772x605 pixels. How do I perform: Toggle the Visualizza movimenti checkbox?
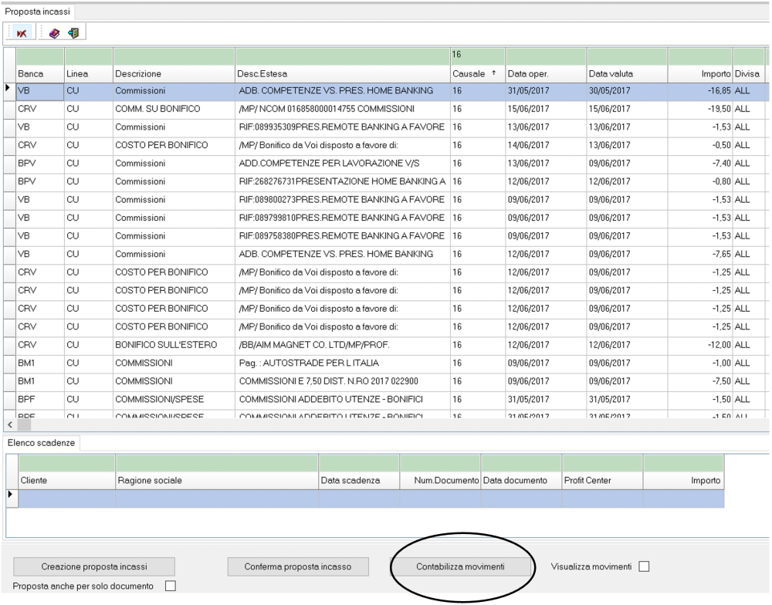point(644,567)
